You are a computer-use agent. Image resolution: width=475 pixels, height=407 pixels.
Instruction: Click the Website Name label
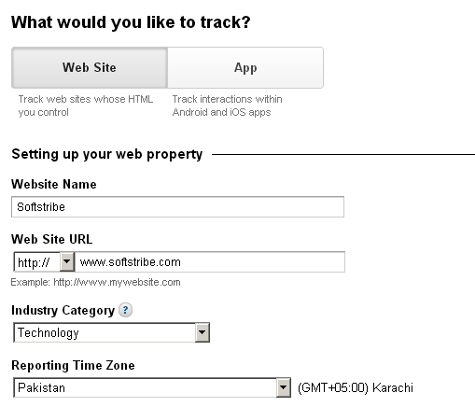click(x=54, y=184)
